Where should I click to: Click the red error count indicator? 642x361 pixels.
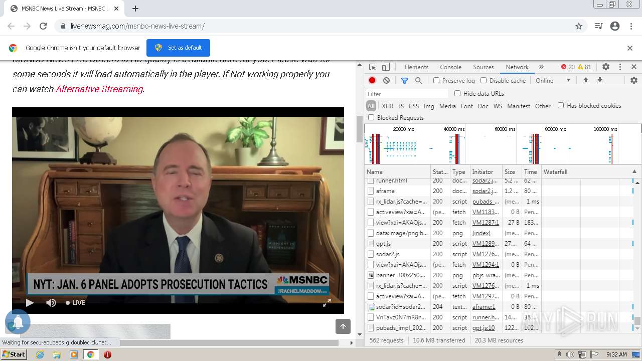(568, 67)
